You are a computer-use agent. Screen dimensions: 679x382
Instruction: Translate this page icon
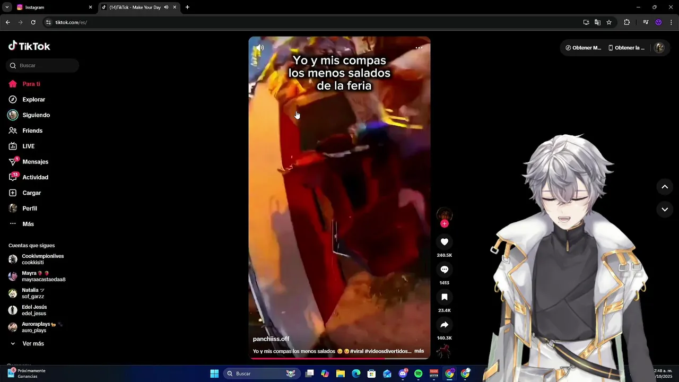pyautogui.click(x=597, y=22)
